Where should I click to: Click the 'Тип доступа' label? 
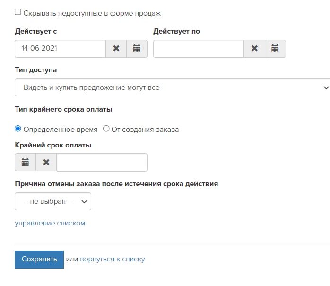pyautogui.click(x=36, y=70)
